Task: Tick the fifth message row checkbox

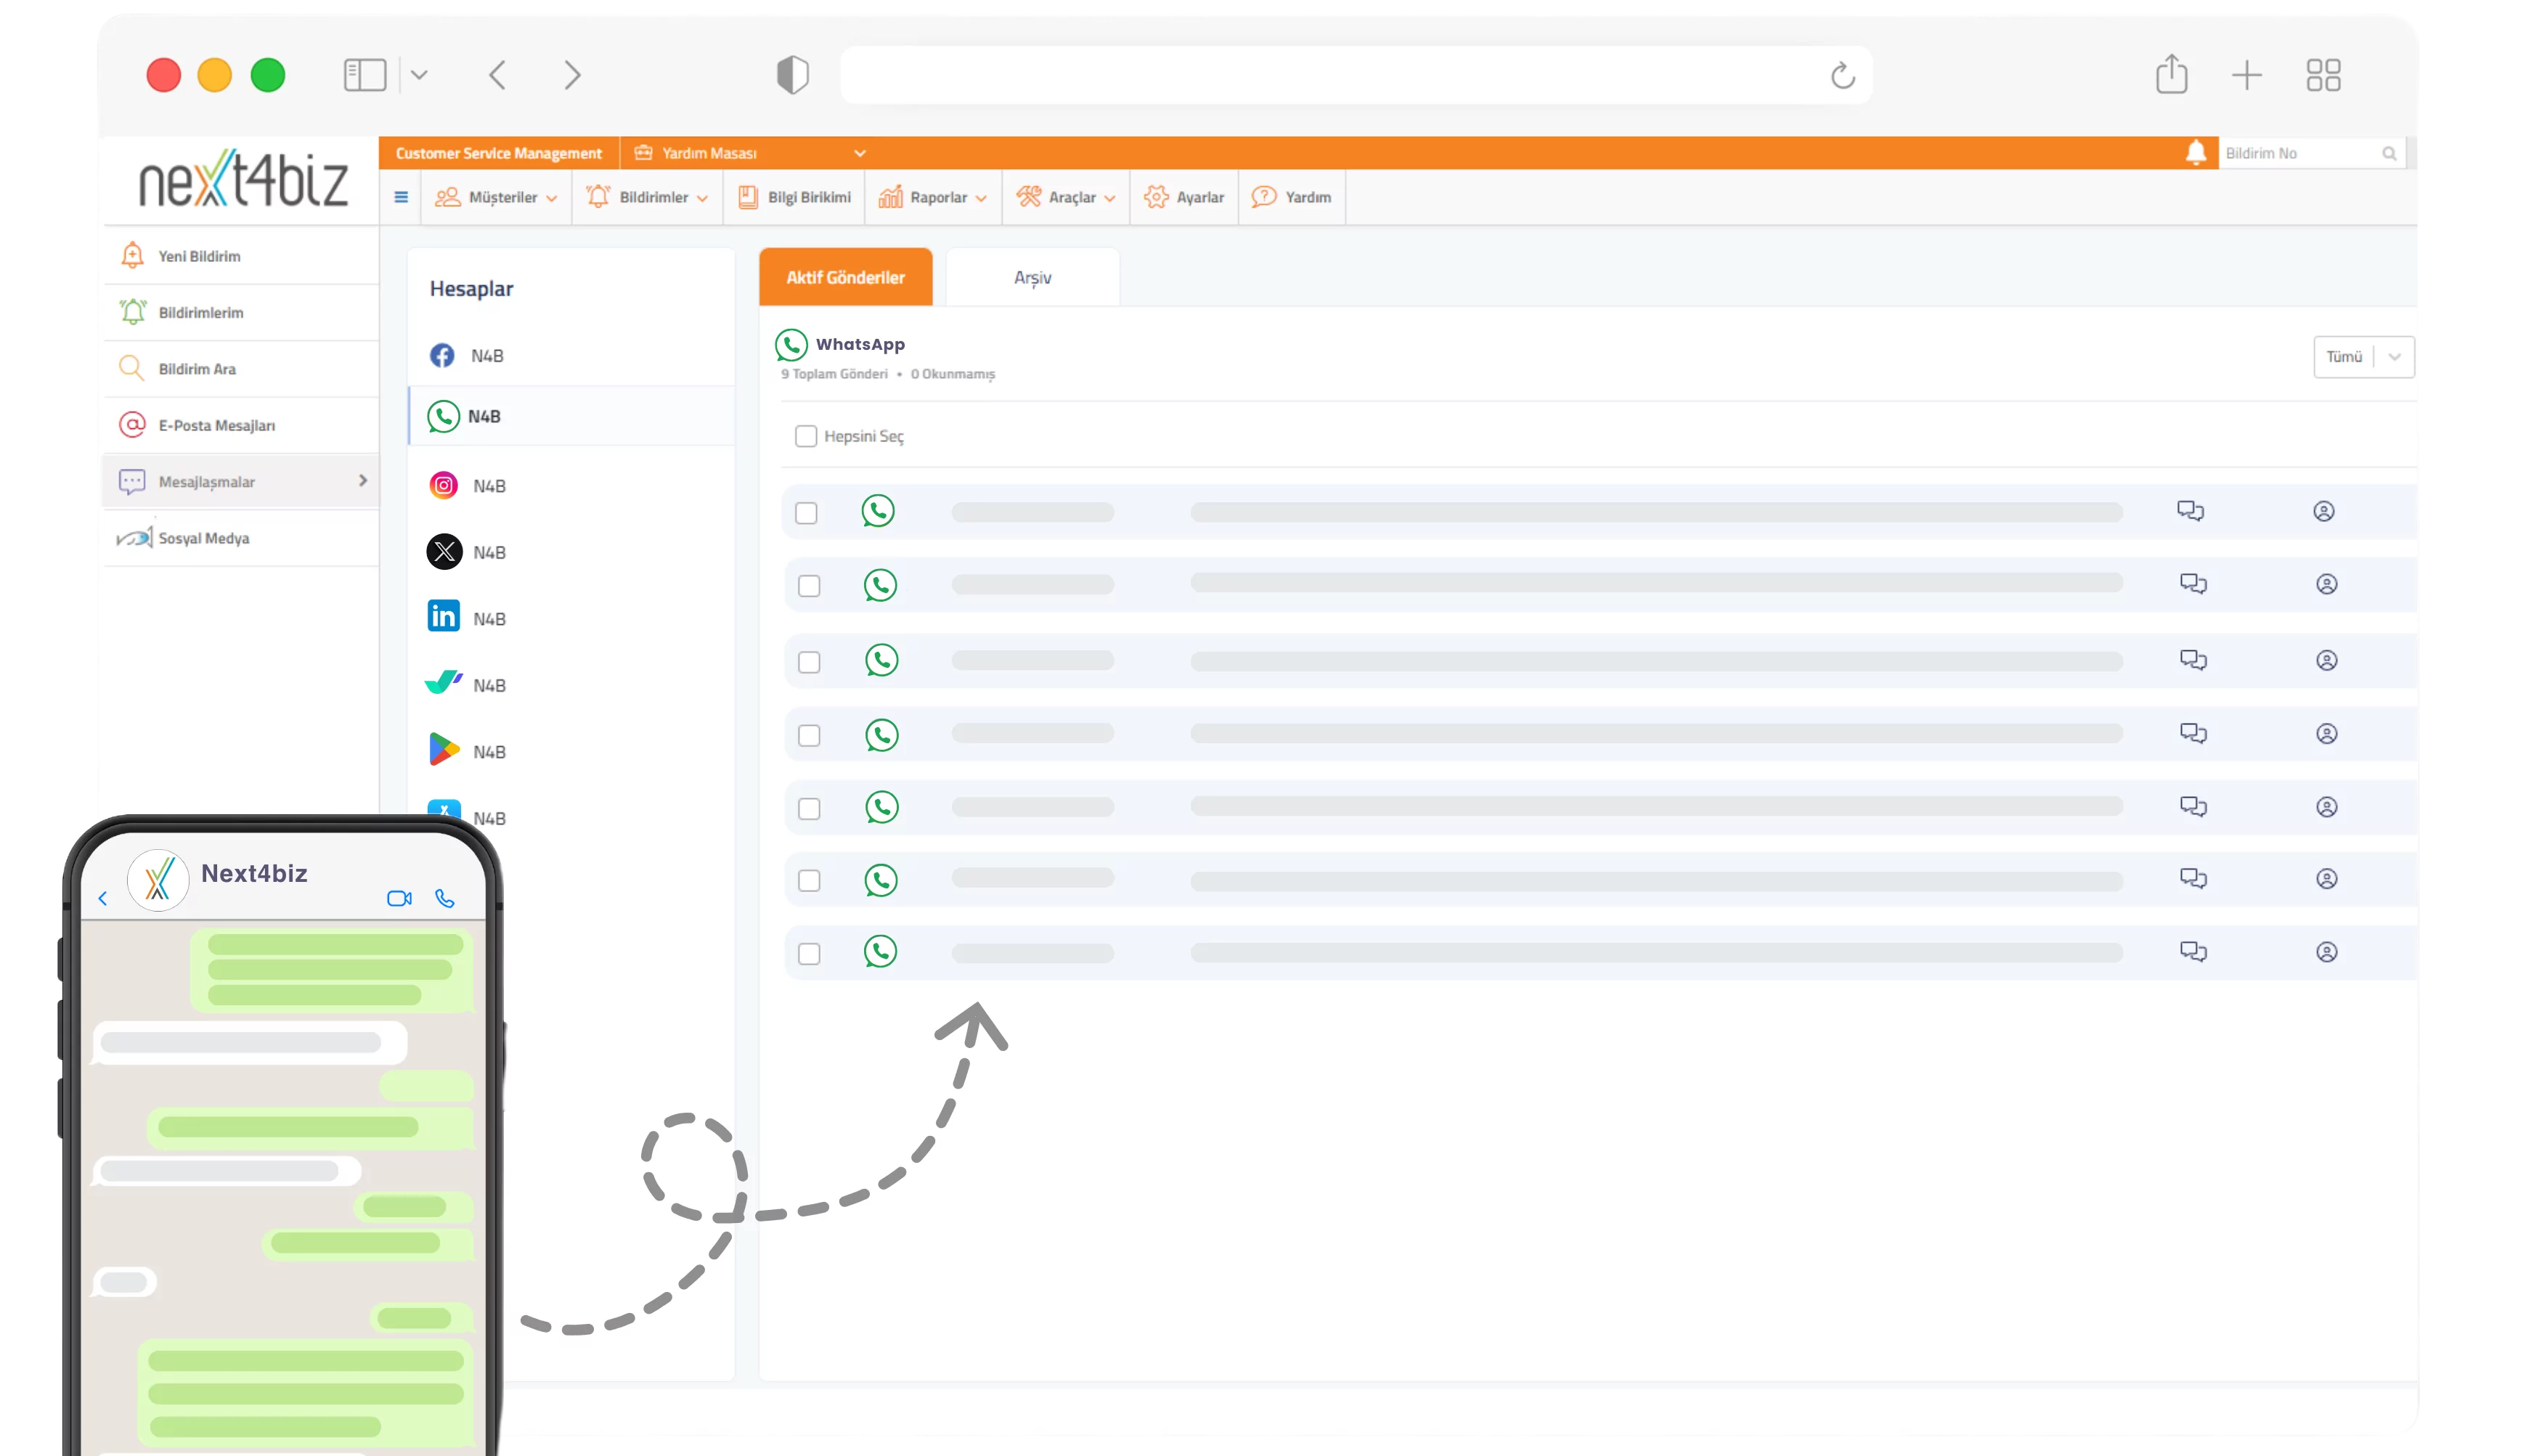Action: click(808, 809)
